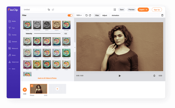Viewport: 175px width, 108px height.
Task: Select the Nordic filter
Action: click(66, 41)
